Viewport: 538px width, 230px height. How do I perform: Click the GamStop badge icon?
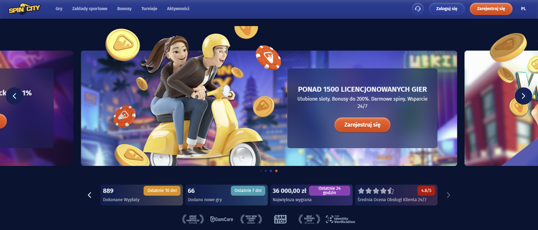(280, 219)
